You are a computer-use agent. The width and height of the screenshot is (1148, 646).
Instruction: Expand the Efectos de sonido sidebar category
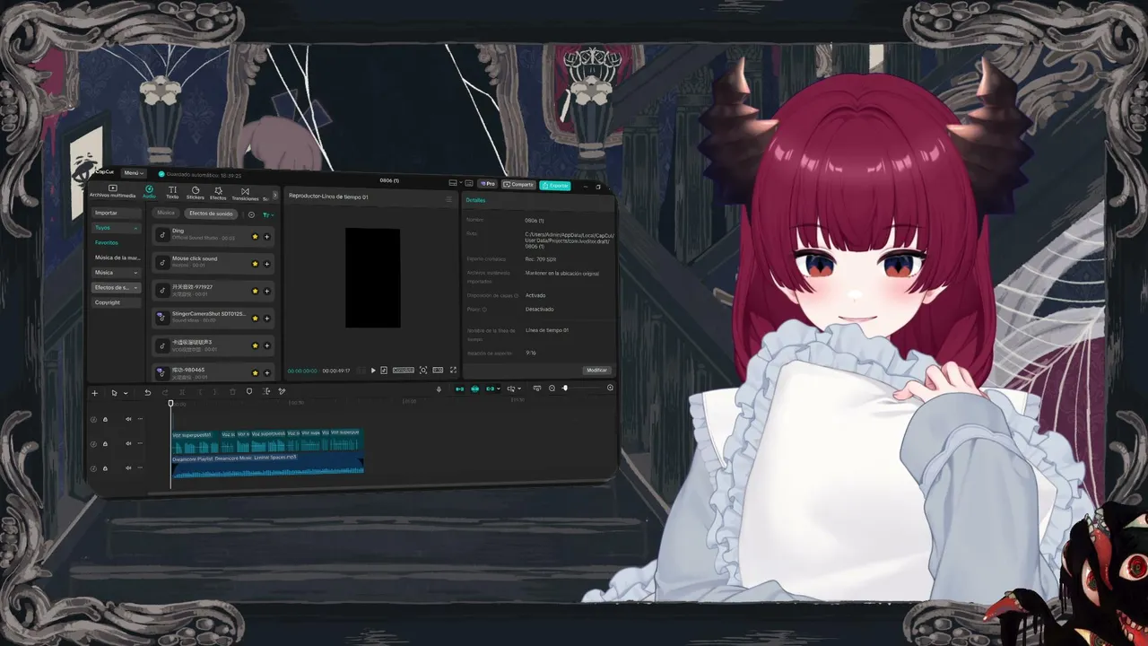click(117, 287)
